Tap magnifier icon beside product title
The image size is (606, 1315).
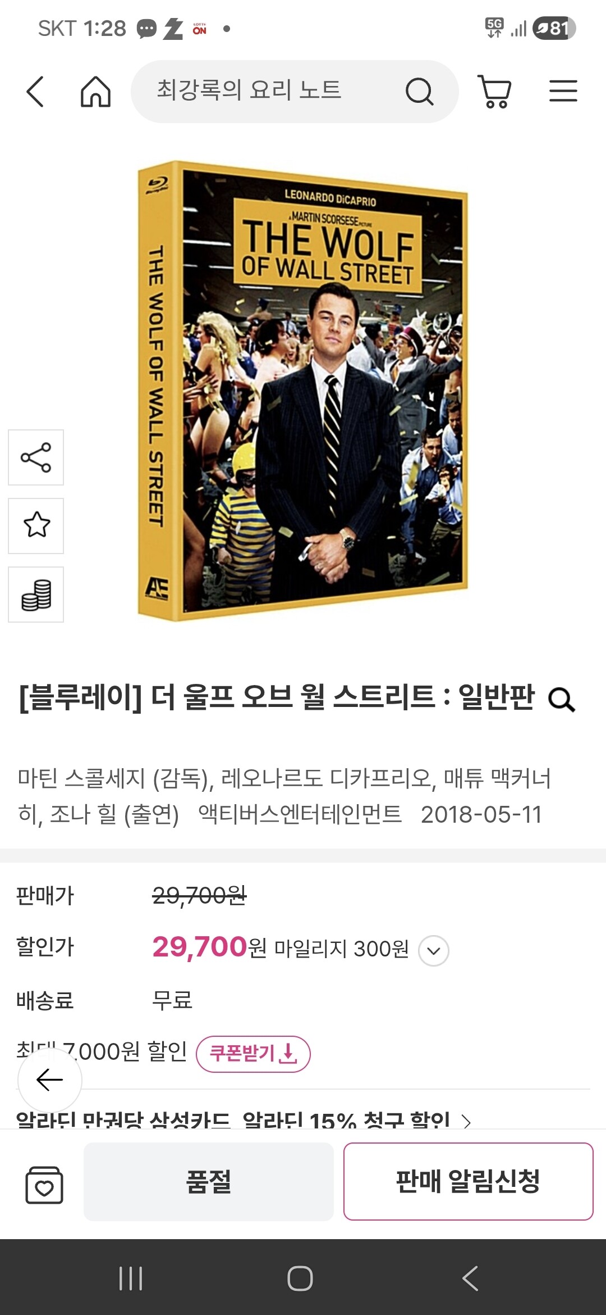562,700
